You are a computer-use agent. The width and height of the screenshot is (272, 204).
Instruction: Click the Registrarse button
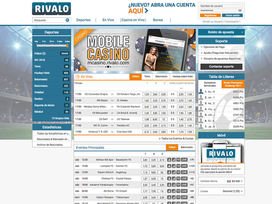210,15
